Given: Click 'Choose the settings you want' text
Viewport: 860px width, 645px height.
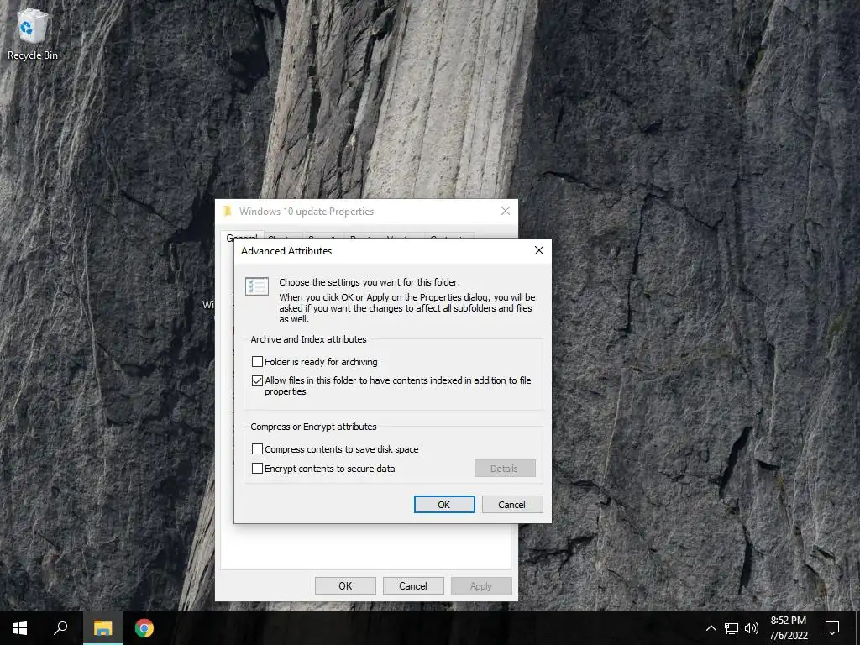Looking at the screenshot, I should [x=370, y=282].
